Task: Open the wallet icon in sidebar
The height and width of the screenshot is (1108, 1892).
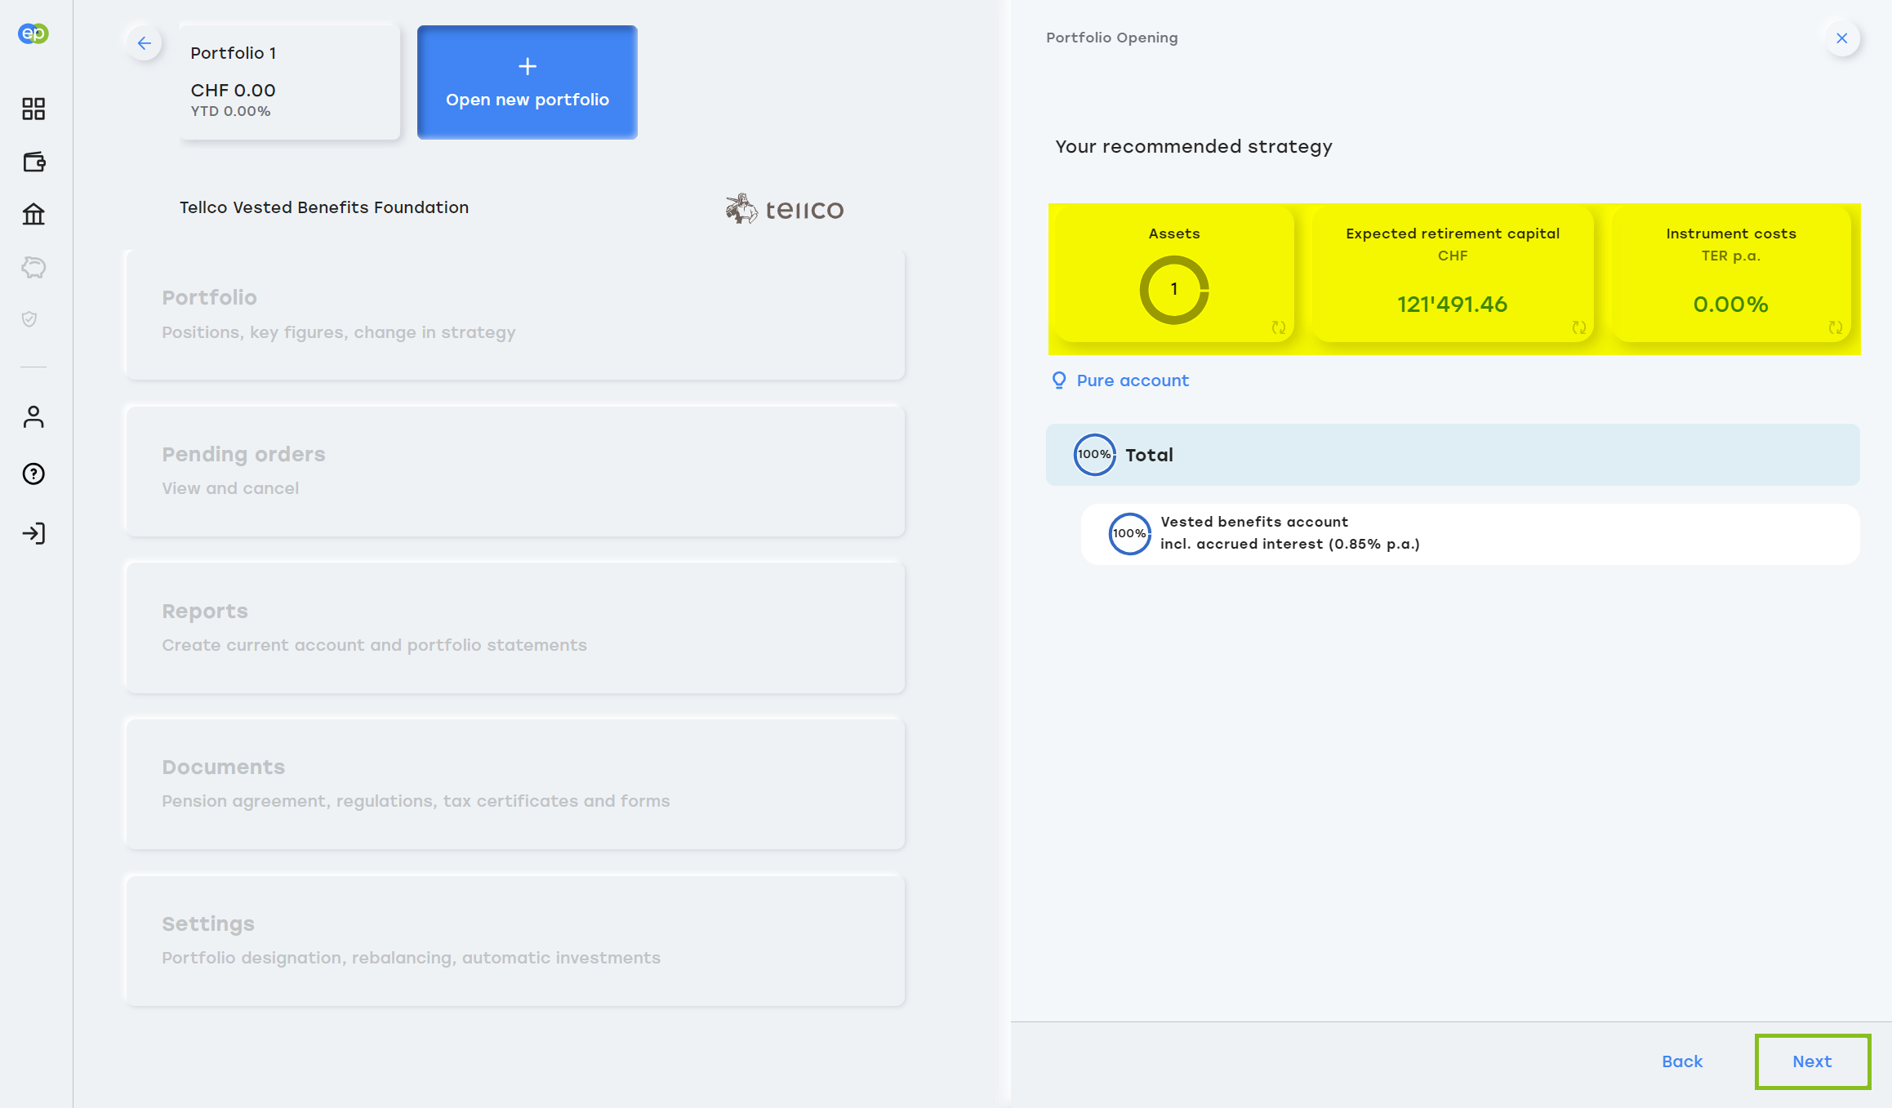Action: pos(33,162)
